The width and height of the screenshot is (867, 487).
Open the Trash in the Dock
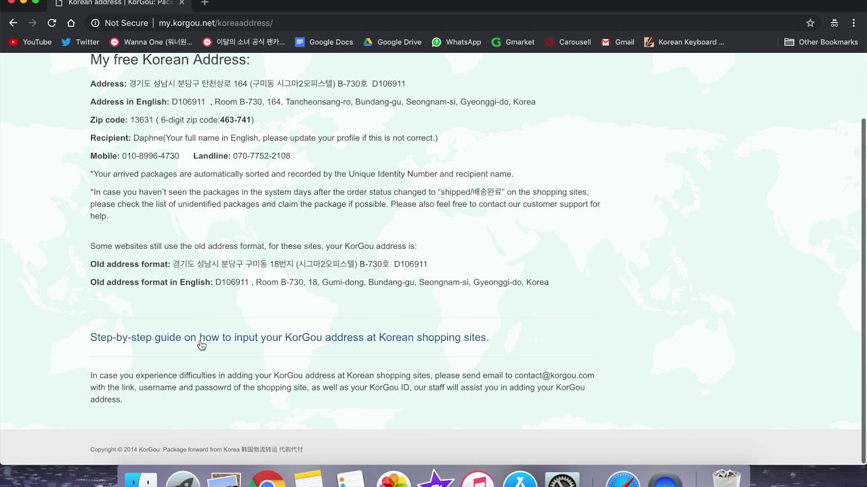click(x=727, y=478)
